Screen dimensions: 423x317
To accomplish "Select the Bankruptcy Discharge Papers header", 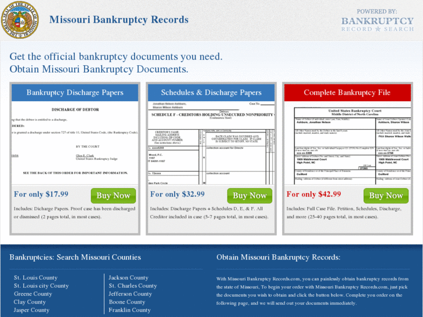I will tap(74, 92).
